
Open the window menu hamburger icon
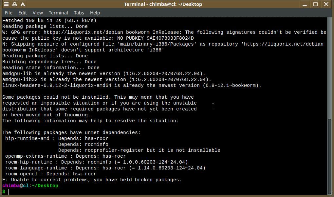pos(6,4)
